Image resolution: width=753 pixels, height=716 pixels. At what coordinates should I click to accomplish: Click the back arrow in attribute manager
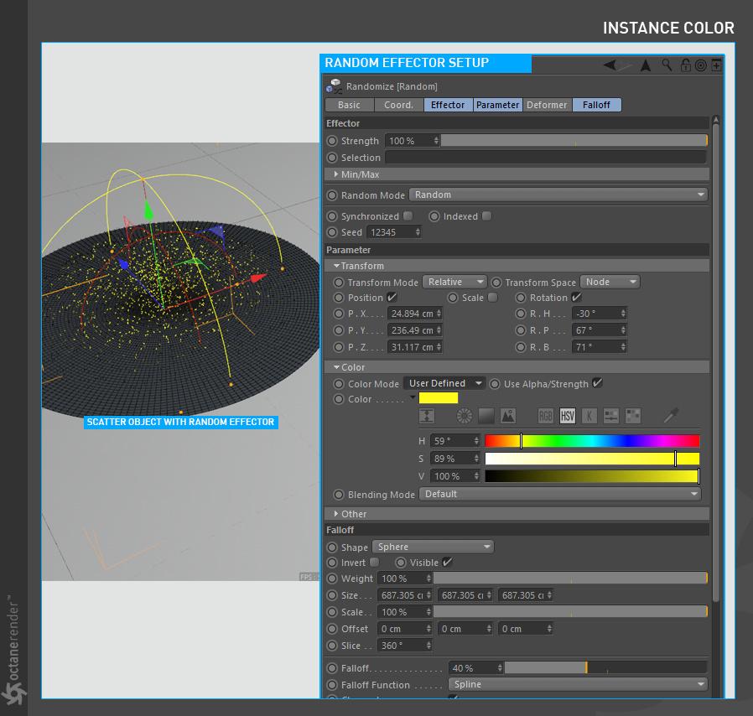coord(610,65)
